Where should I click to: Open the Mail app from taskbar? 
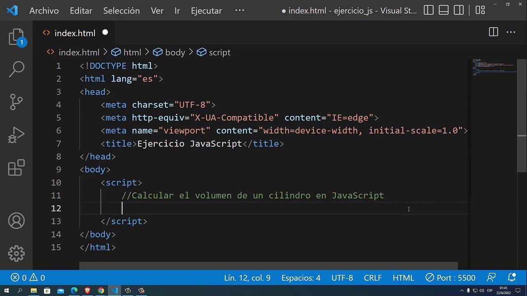tap(61, 291)
